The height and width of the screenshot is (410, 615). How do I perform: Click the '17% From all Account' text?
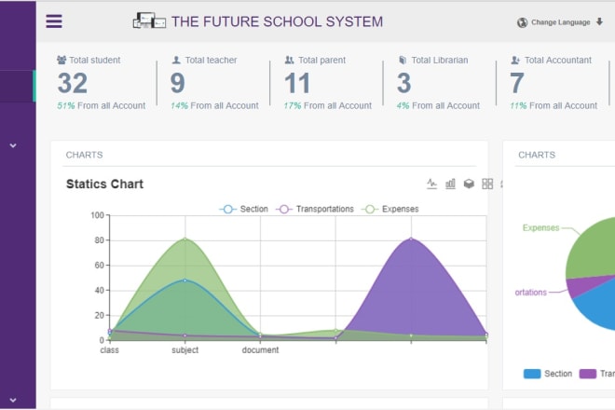tap(327, 105)
